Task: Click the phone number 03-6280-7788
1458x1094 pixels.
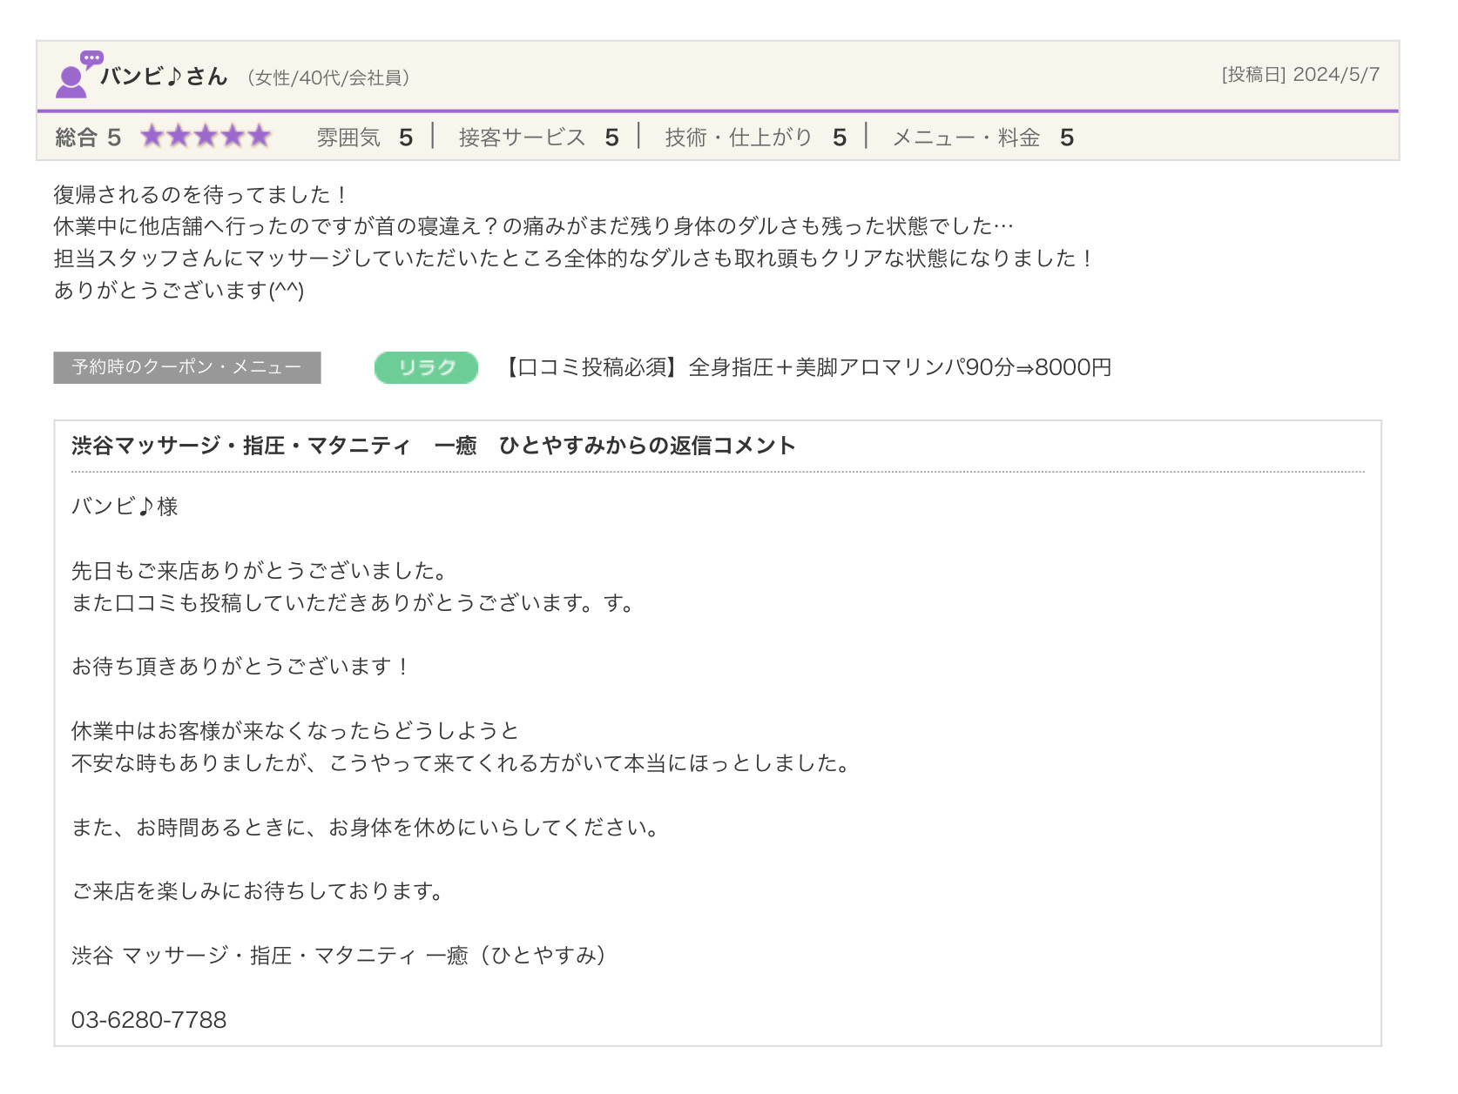Action: (149, 1020)
